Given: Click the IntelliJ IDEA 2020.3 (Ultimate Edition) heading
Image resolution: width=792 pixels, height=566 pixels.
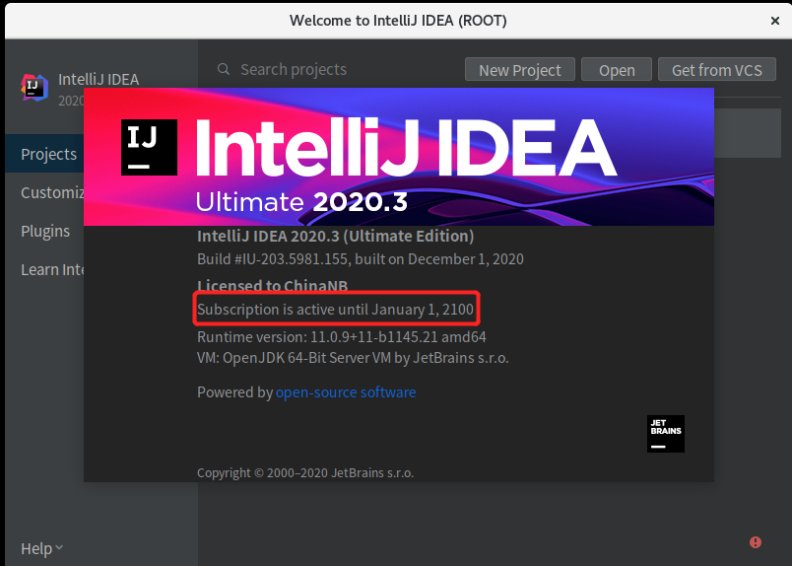Looking at the screenshot, I should tap(335, 237).
